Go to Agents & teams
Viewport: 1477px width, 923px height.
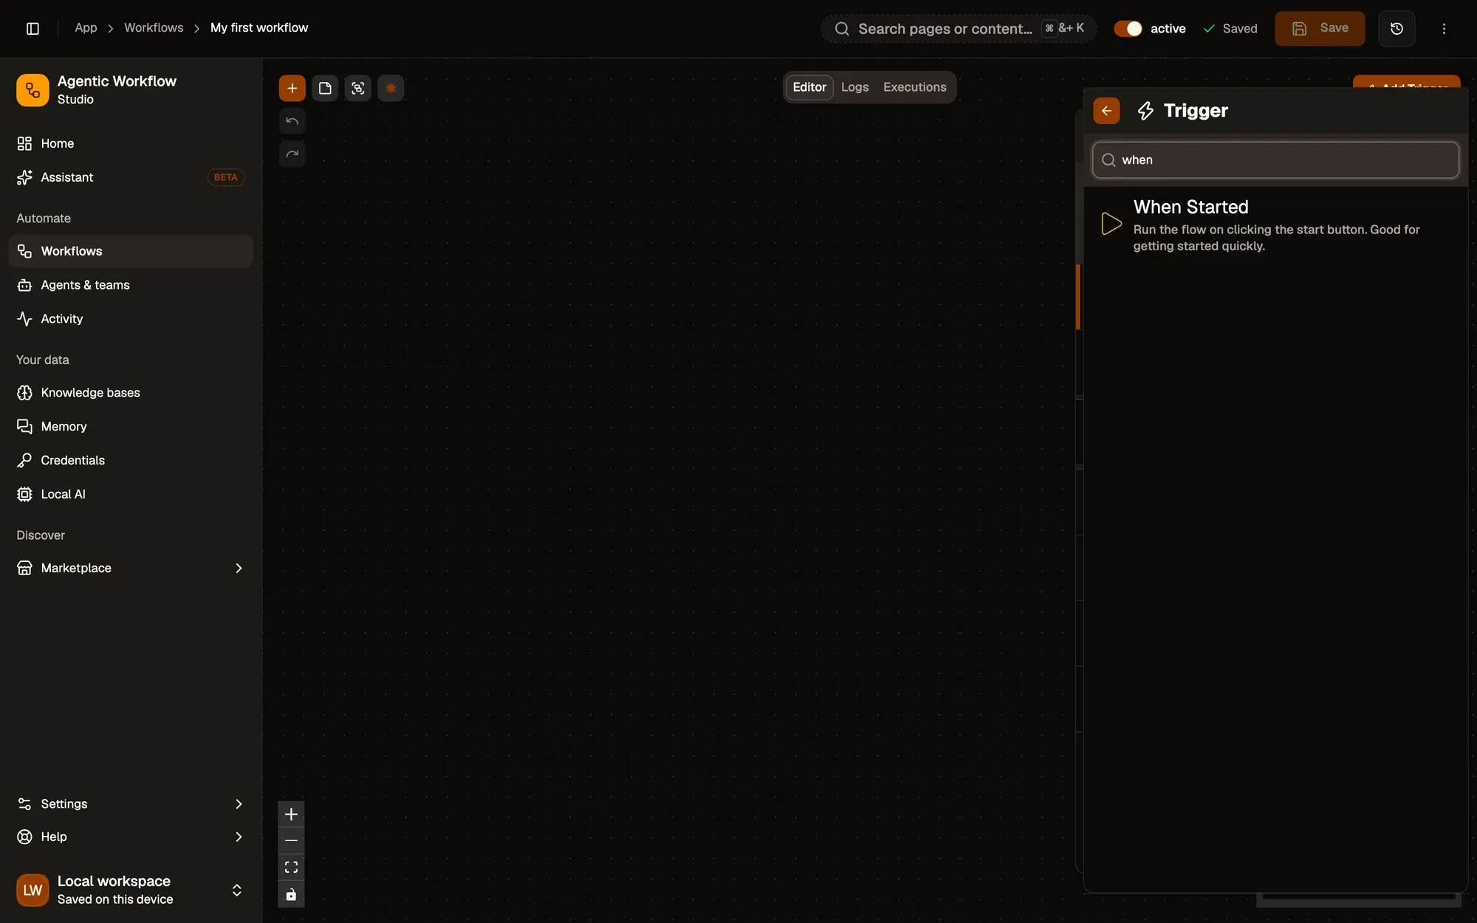[131, 285]
